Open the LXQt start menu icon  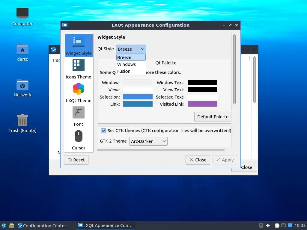click(x=4, y=226)
